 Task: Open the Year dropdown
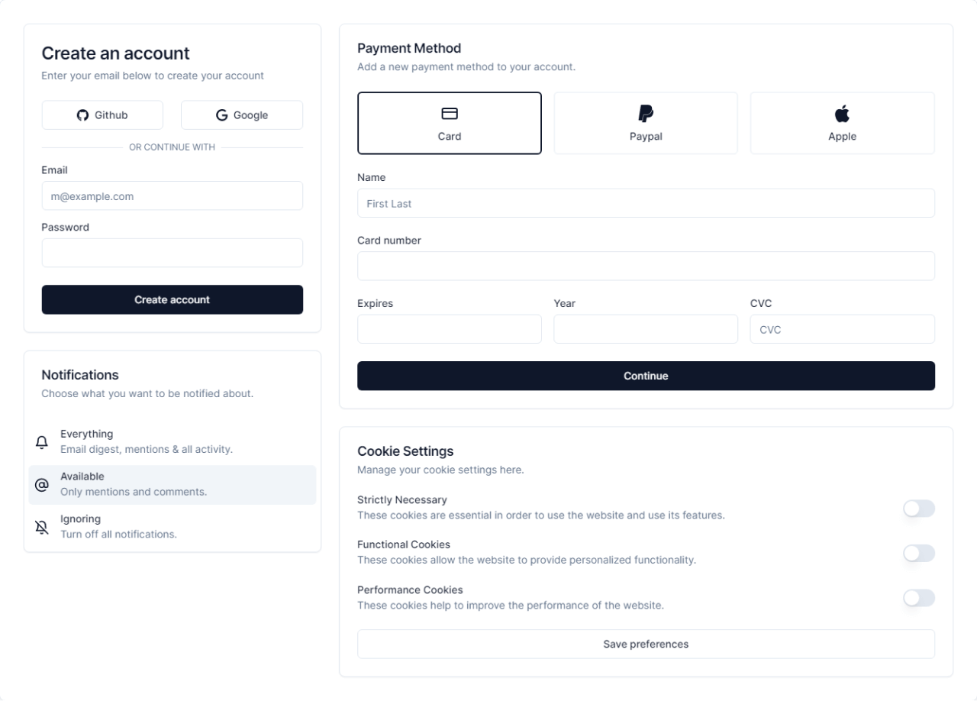(x=646, y=329)
